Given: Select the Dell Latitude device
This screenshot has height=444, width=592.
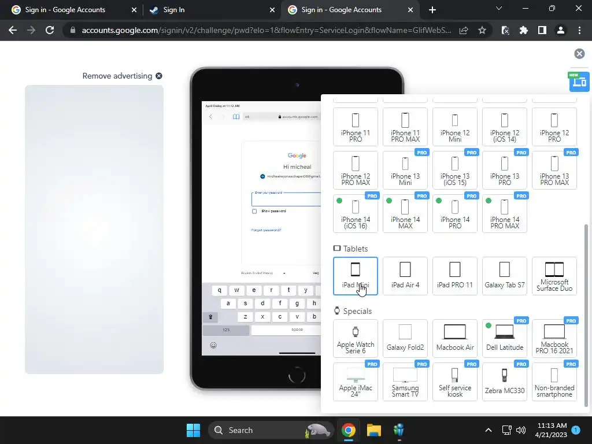Looking at the screenshot, I should pos(504,338).
